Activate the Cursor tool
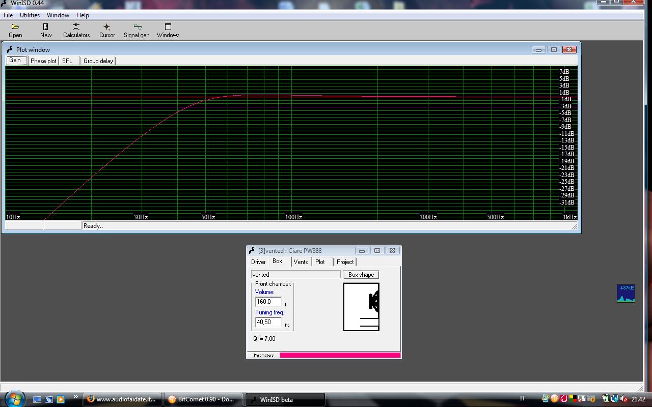 tap(107, 30)
